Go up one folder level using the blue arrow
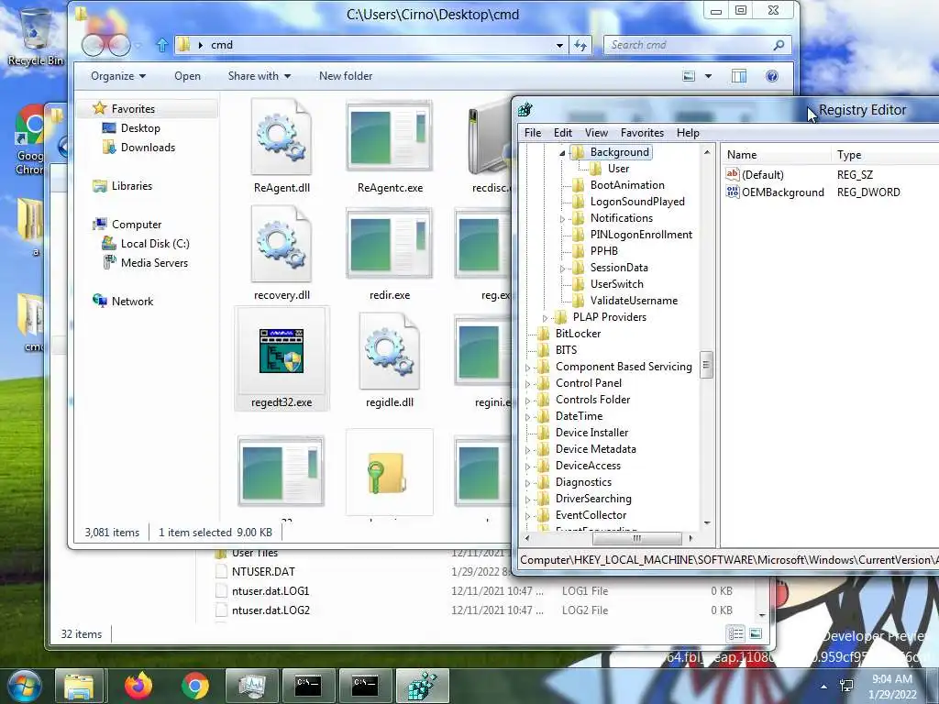This screenshot has height=704, width=939. (x=161, y=45)
